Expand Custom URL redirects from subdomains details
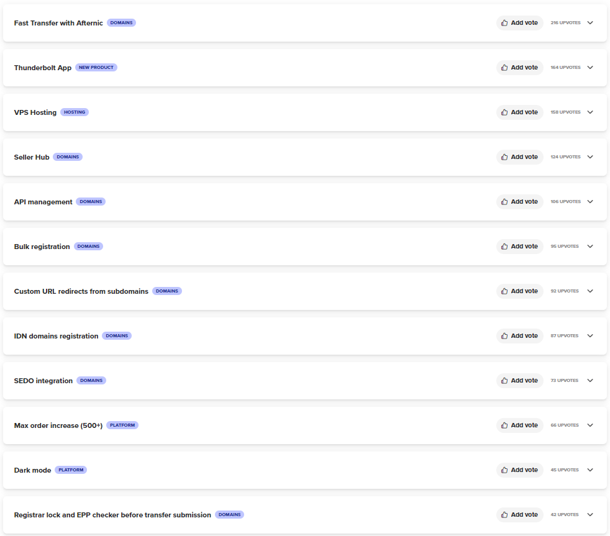This screenshot has height=536, width=610. tap(590, 291)
